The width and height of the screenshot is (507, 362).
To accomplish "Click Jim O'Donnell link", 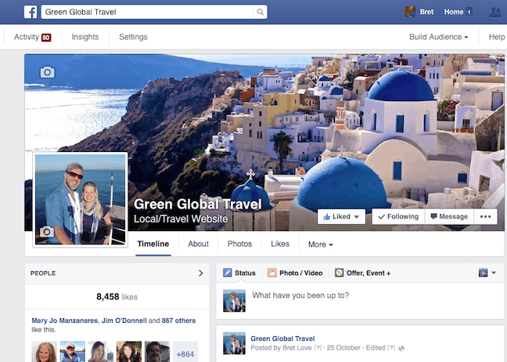I will 124,320.
